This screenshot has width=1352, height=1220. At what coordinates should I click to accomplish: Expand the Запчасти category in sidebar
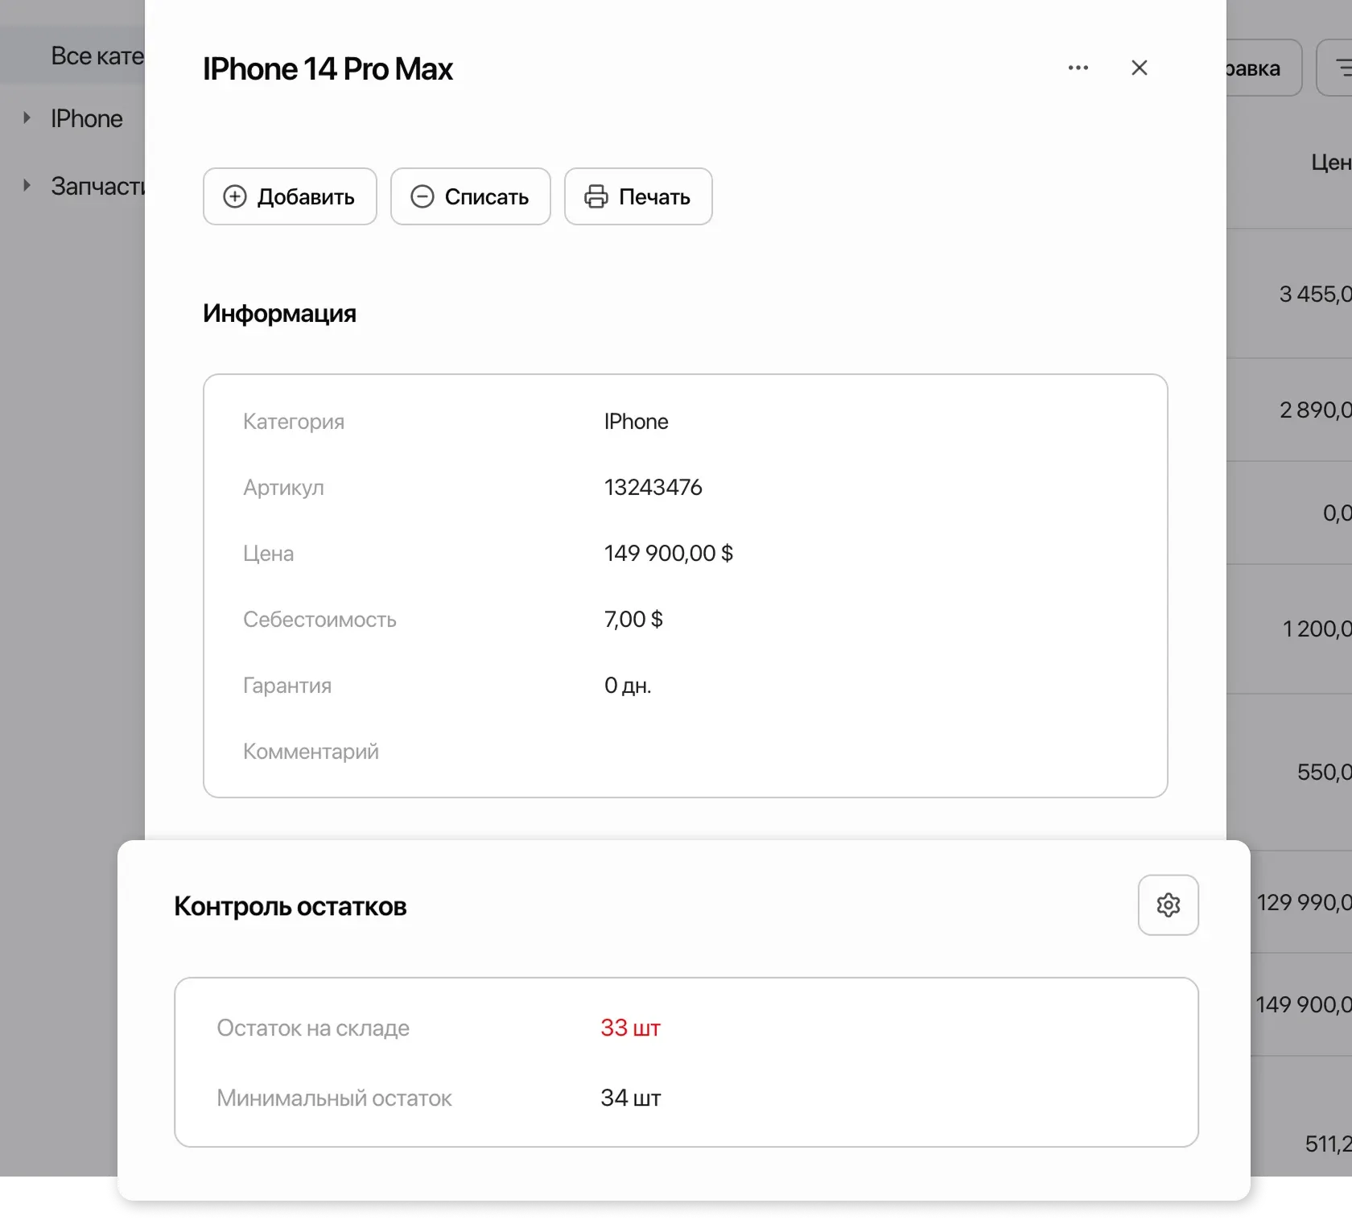tap(27, 185)
